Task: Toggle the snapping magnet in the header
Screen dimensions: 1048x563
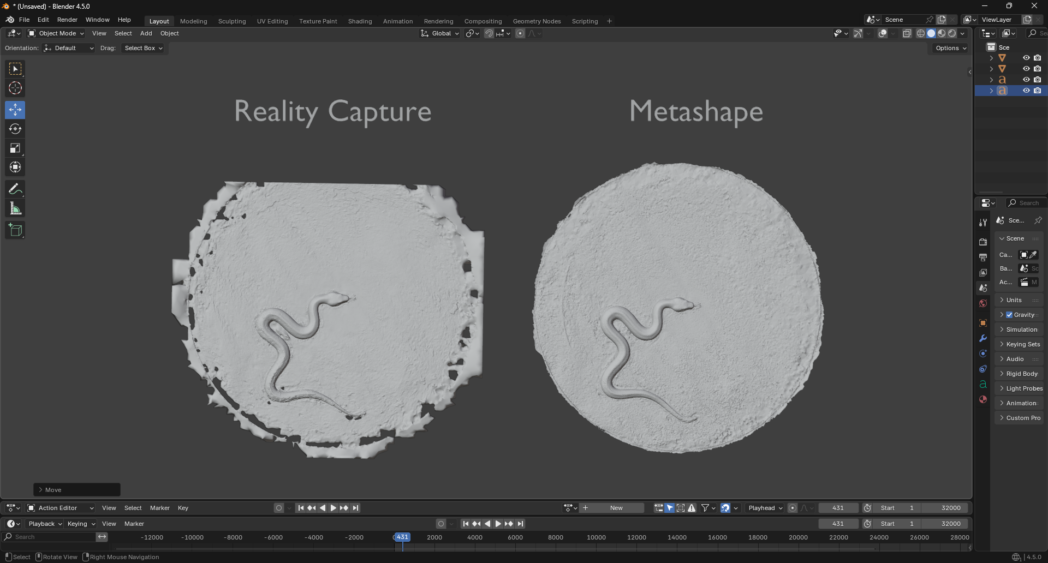Action: (x=489, y=34)
